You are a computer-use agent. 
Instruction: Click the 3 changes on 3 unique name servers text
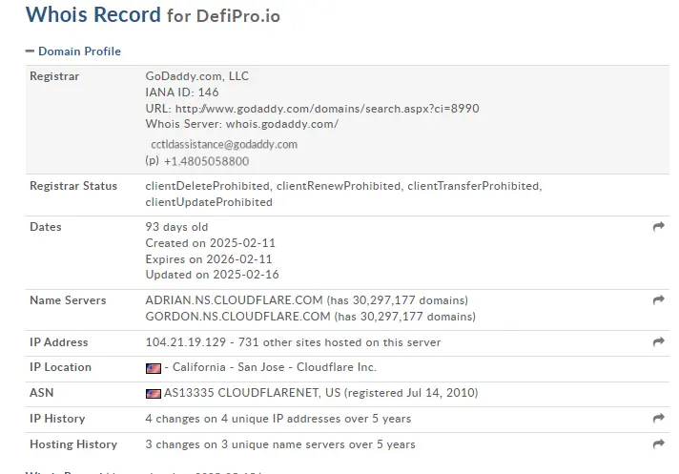[279, 444]
